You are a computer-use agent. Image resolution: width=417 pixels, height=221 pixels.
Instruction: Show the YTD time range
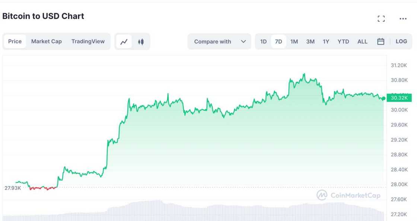343,42
